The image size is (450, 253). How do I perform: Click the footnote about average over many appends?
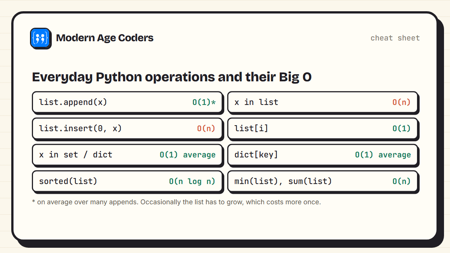[x=177, y=202]
